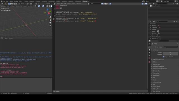The image size is (179, 101).
Task: Expand the Workspaces tree item
Action: pos(151,39)
